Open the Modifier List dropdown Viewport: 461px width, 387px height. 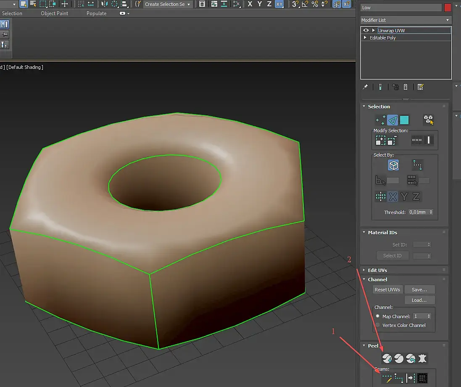pyautogui.click(x=406, y=20)
